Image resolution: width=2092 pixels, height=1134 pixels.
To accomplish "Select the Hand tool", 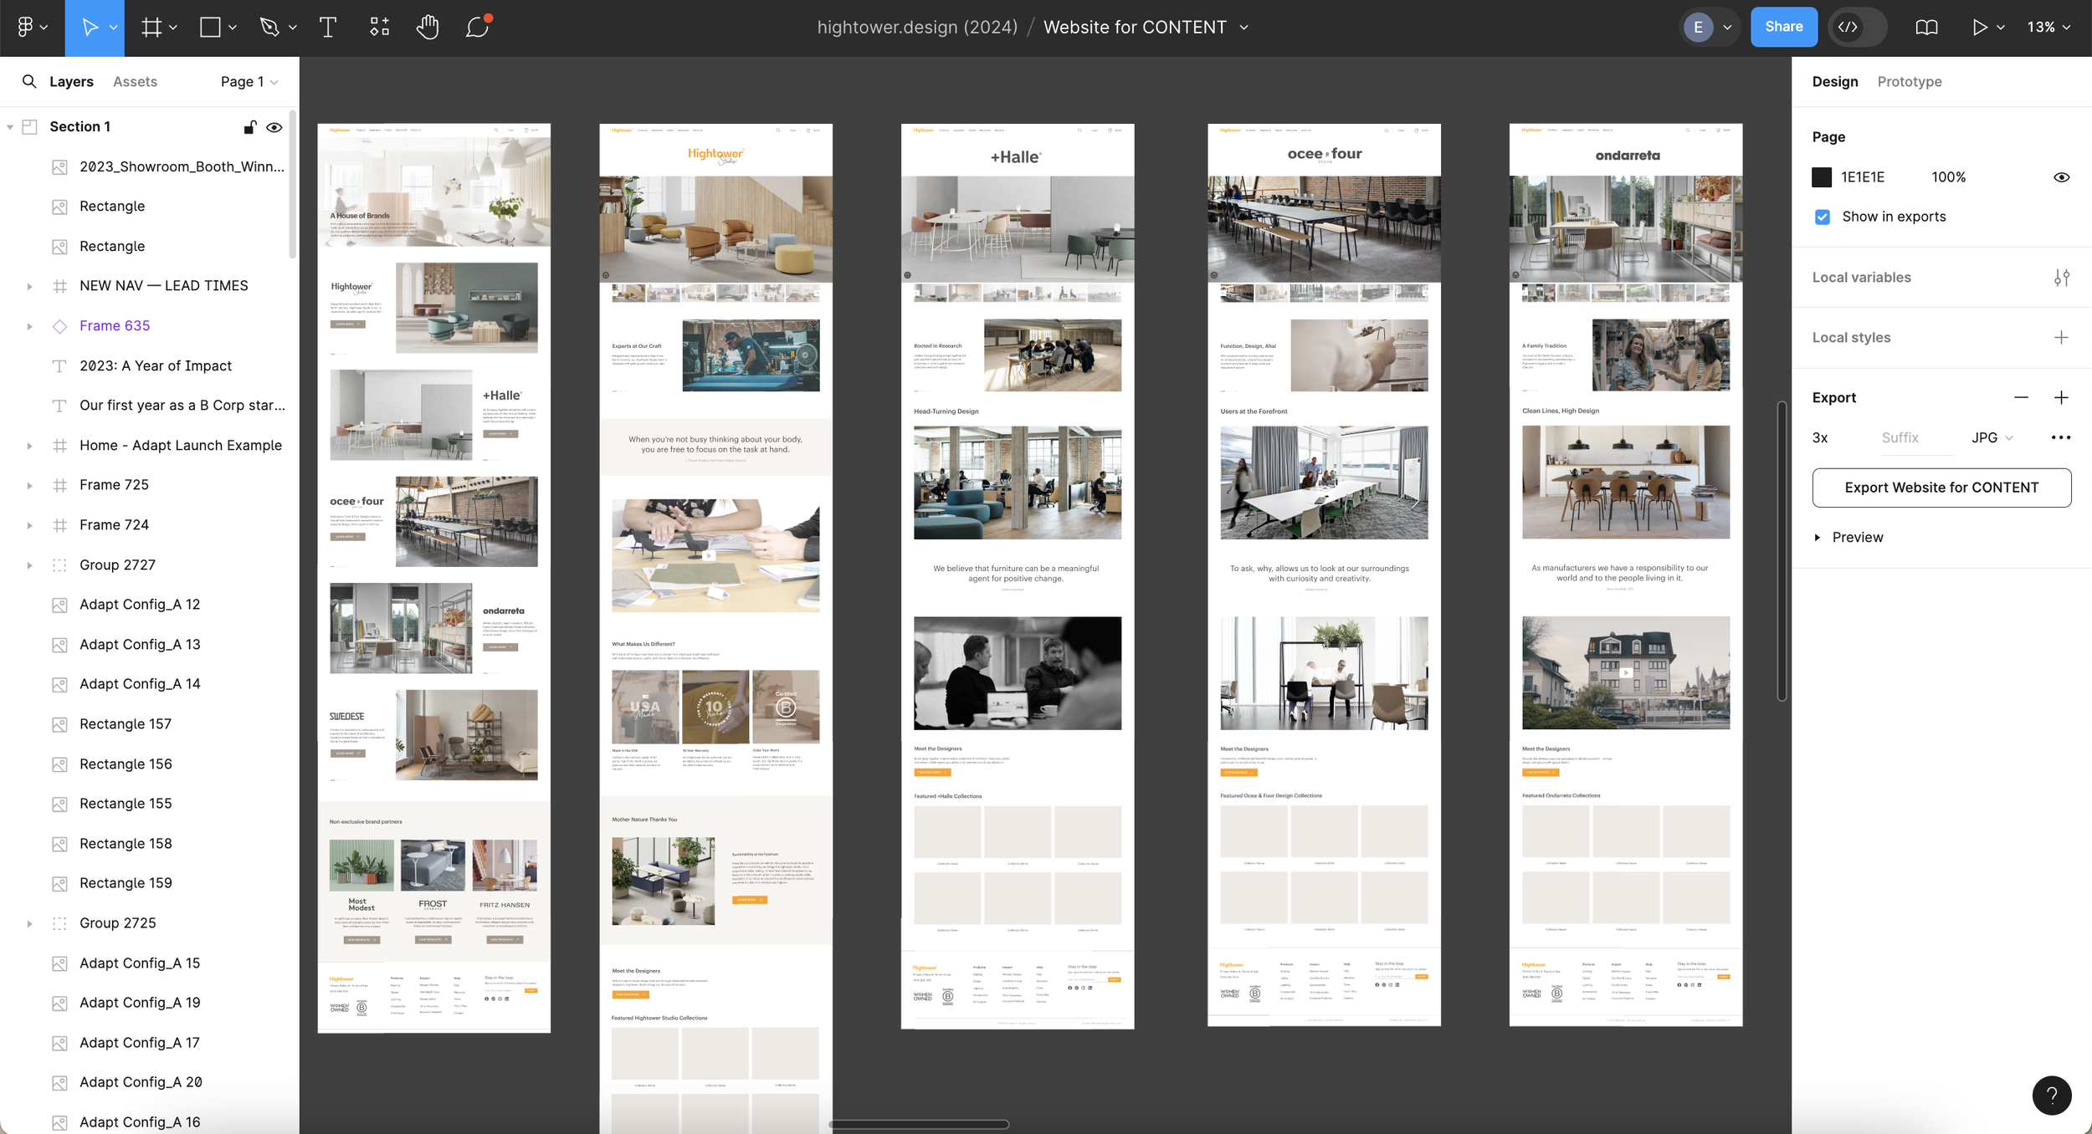I will pos(427,27).
